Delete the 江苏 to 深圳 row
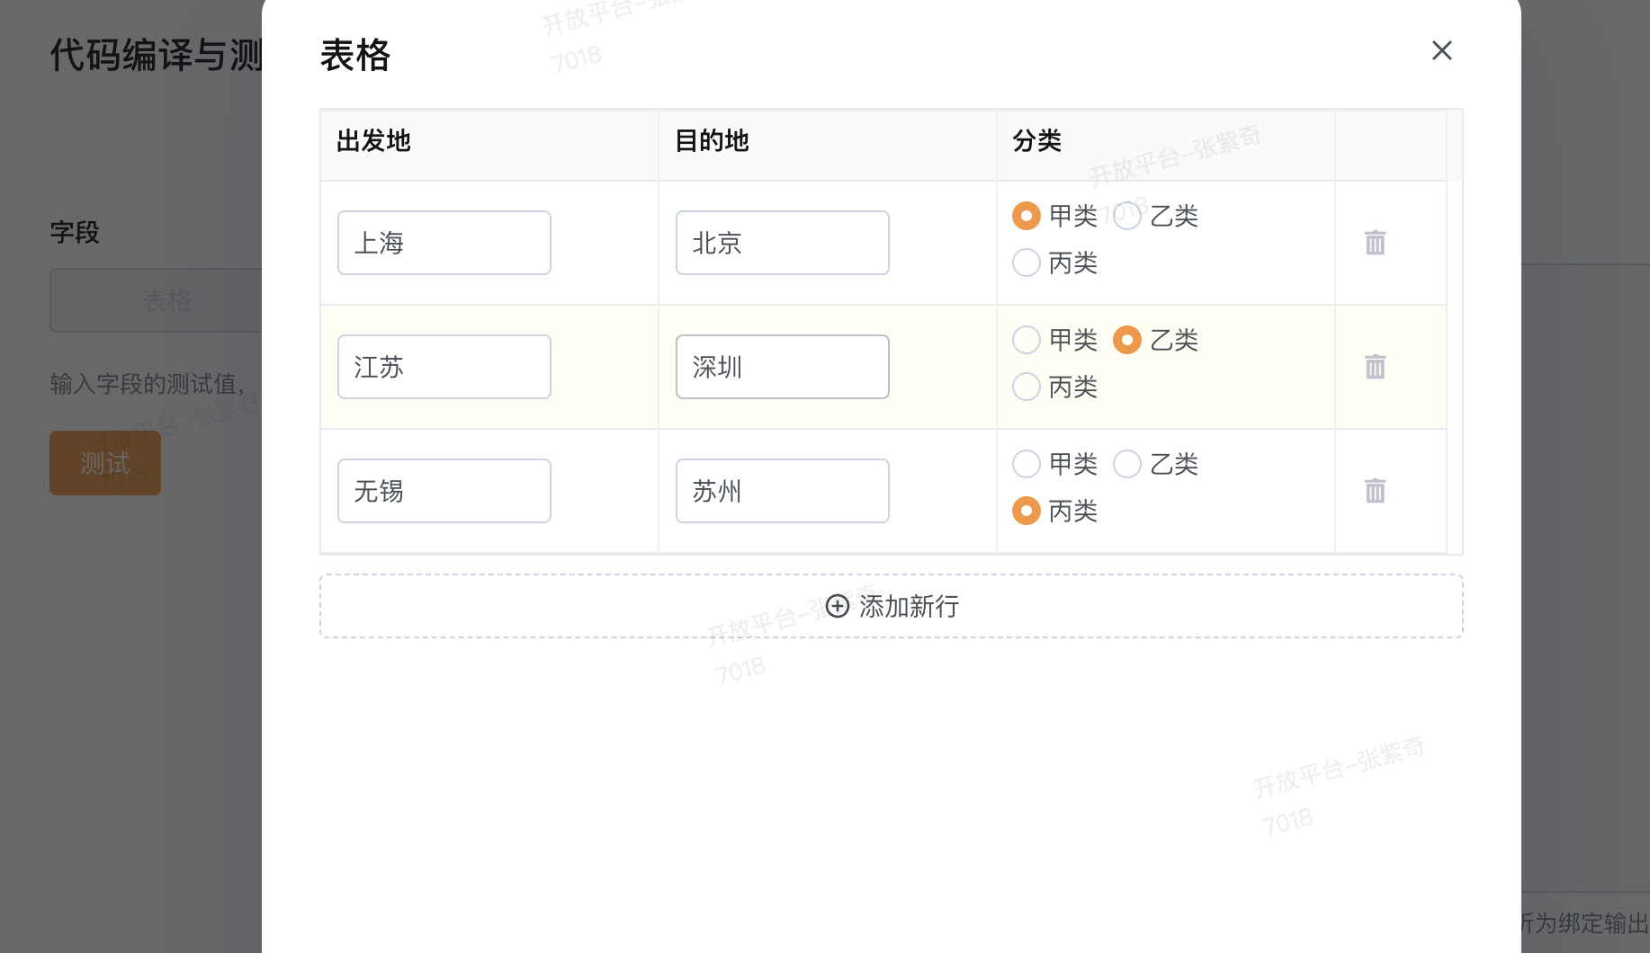The image size is (1650, 953). [1375, 367]
